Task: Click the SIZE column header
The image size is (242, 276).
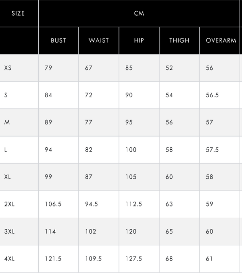Action: (18, 14)
